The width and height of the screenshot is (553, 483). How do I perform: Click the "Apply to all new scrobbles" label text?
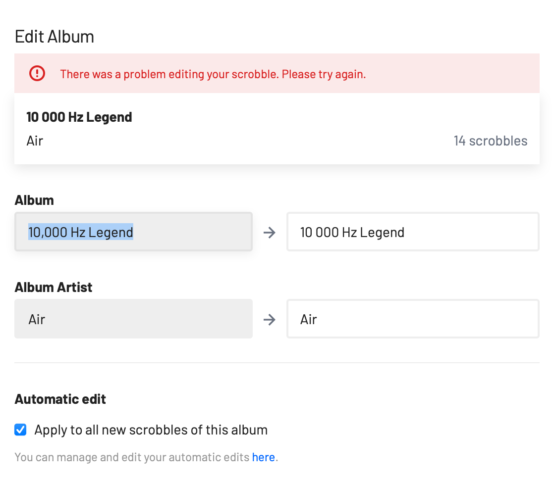click(151, 430)
